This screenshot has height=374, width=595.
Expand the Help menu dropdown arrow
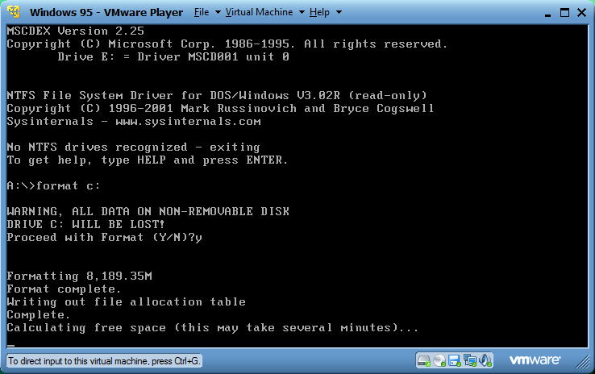coord(339,12)
